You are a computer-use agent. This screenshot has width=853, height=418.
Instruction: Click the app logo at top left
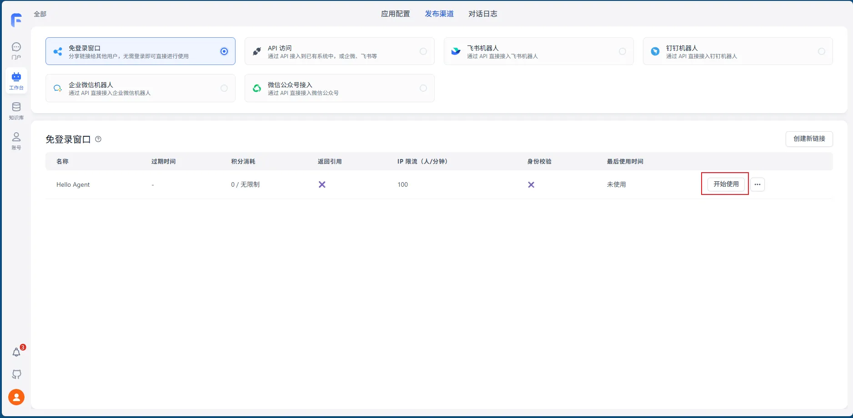(16, 19)
